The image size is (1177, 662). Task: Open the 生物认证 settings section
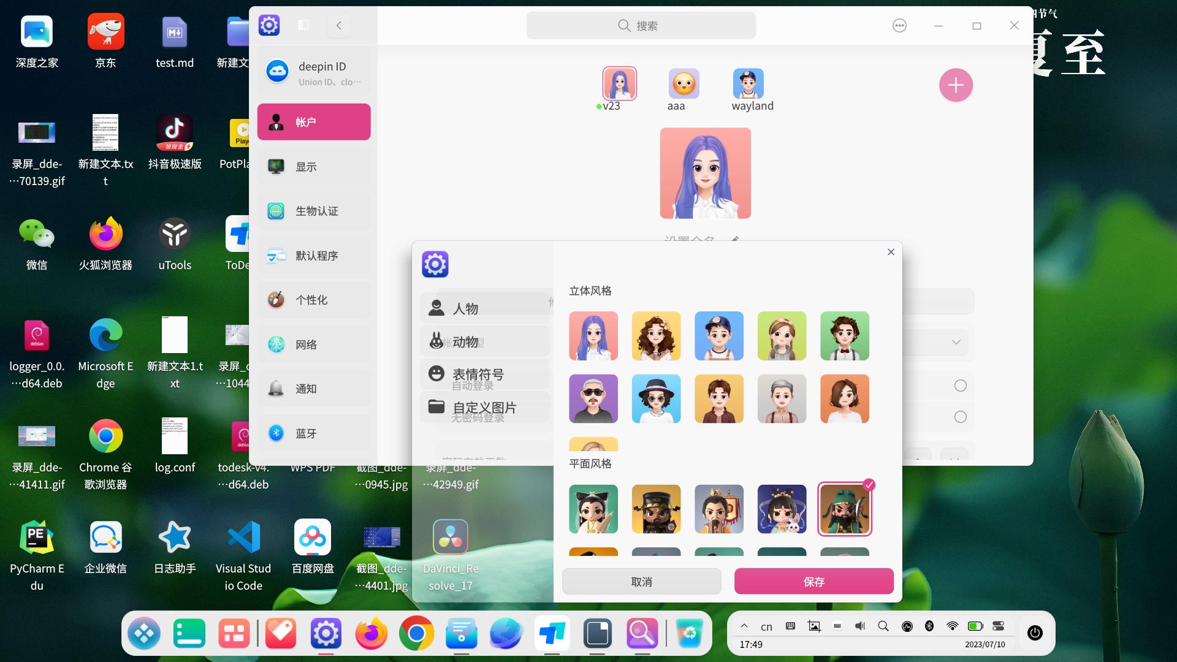(x=314, y=211)
